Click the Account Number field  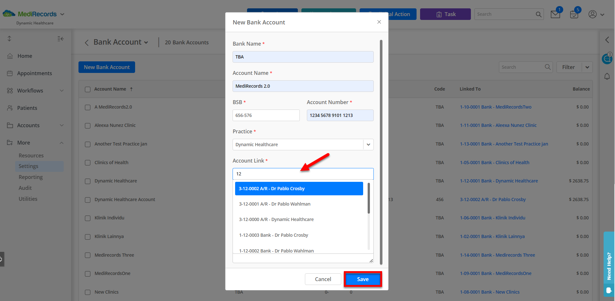pos(340,115)
